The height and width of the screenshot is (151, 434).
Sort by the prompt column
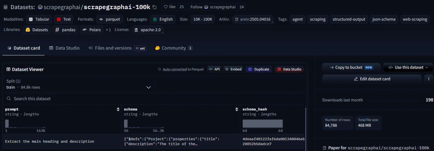pos(118,109)
